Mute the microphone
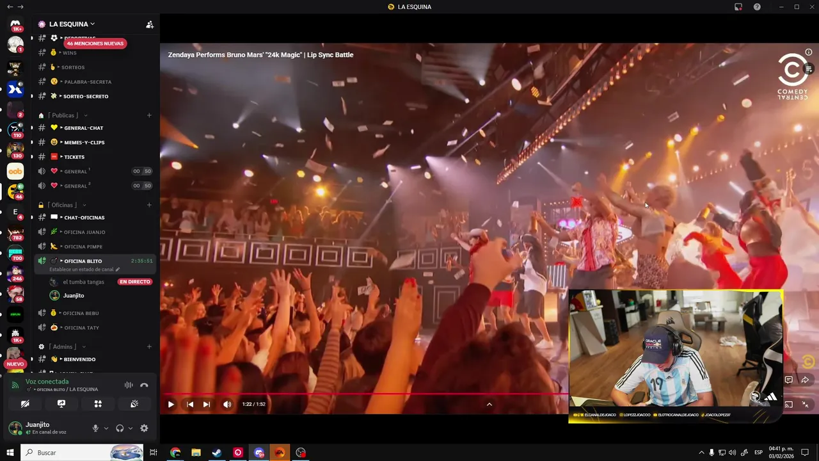Viewport: 819px width, 461px height. pos(95,428)
